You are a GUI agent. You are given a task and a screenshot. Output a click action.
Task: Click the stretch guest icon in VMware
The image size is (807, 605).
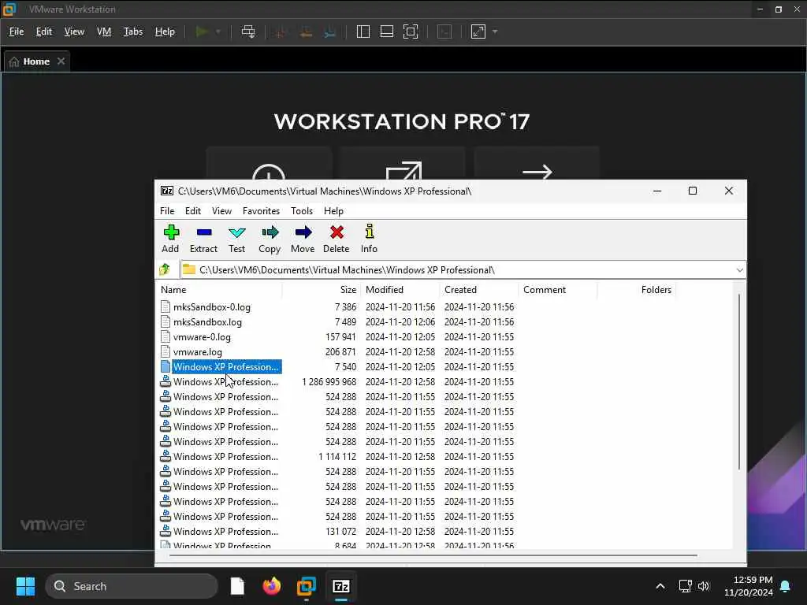coord(478,32)
